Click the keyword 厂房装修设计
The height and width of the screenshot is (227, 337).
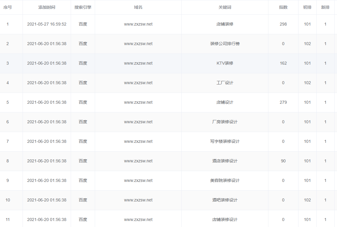[x=225, y=122]
